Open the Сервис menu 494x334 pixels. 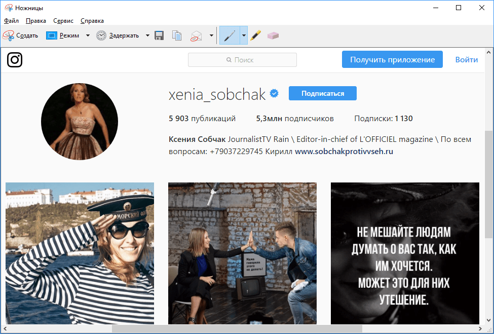[x=63, y=21]
